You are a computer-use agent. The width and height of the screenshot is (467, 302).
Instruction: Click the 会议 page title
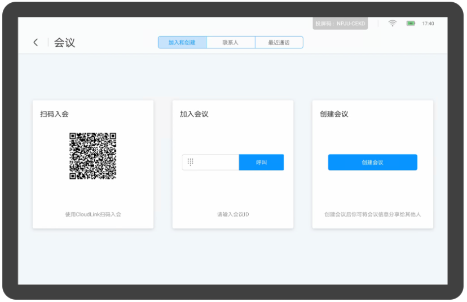click(64, 43)
